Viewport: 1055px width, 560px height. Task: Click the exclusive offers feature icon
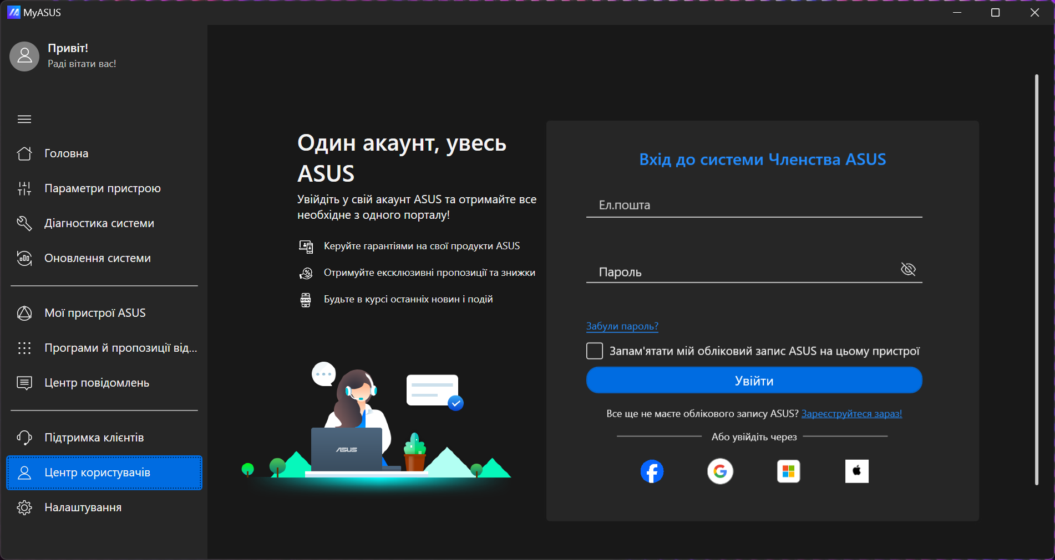(306, 273)
